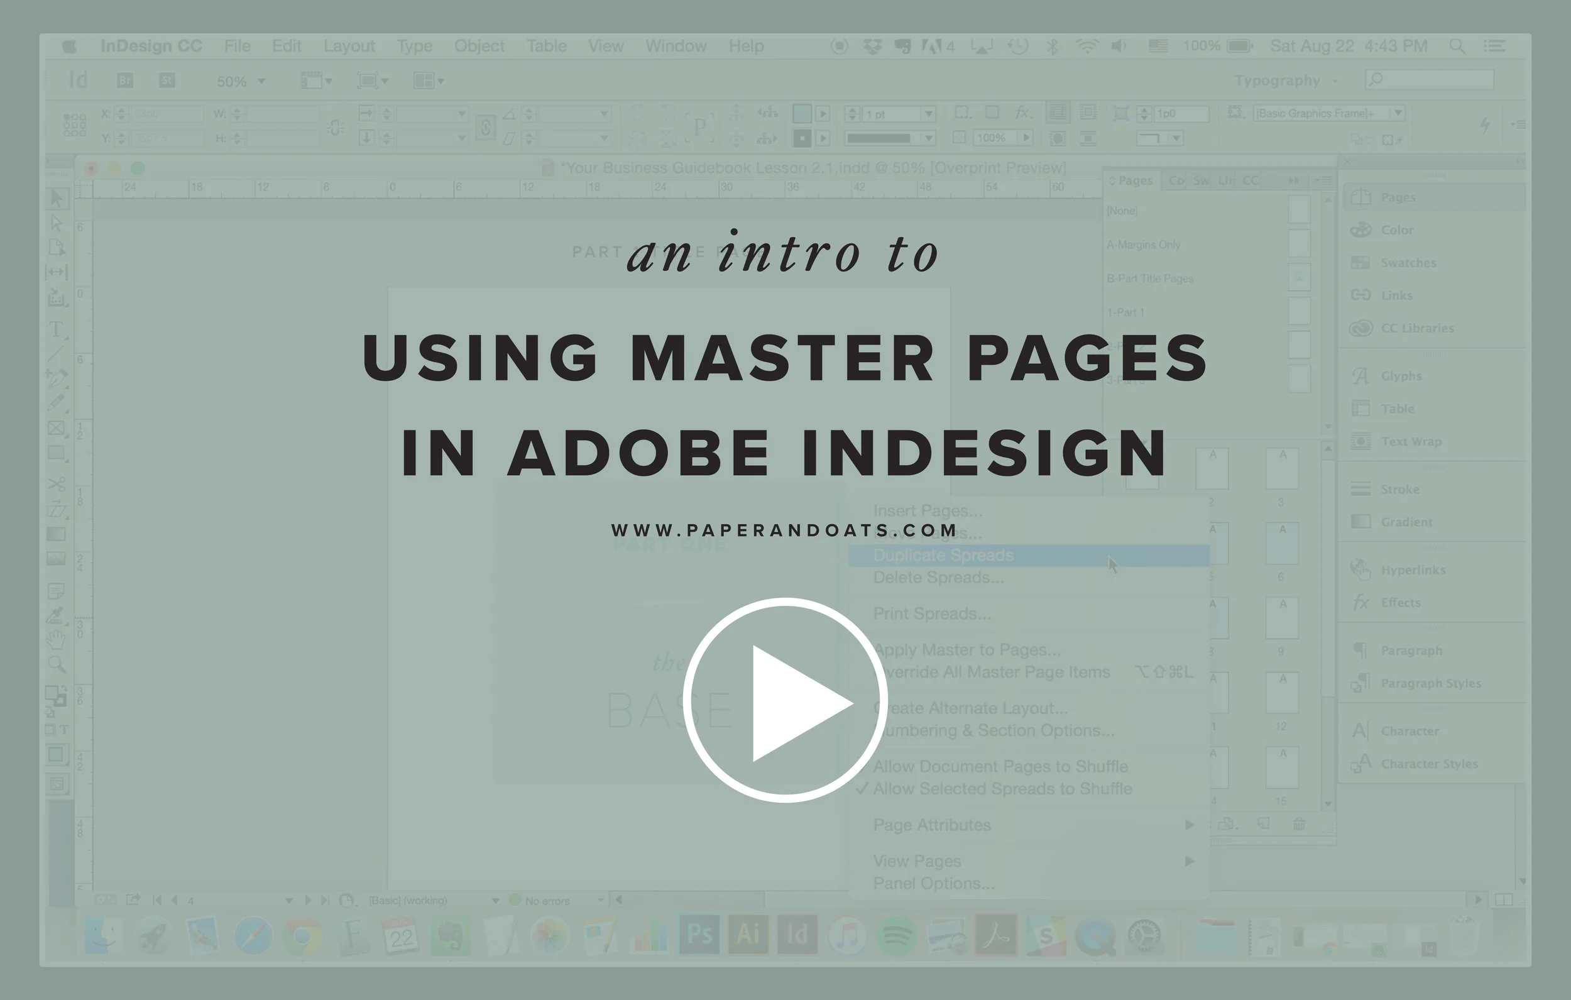Go to first page in status bar
This screenshot has height=1000, width=1571.
click(156, 900)
